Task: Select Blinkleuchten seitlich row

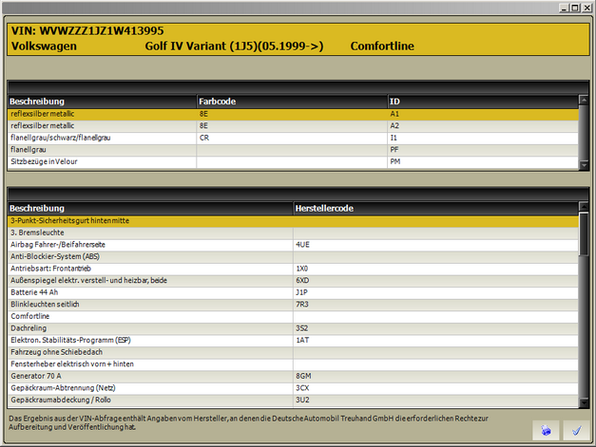Action: [293, 305]
